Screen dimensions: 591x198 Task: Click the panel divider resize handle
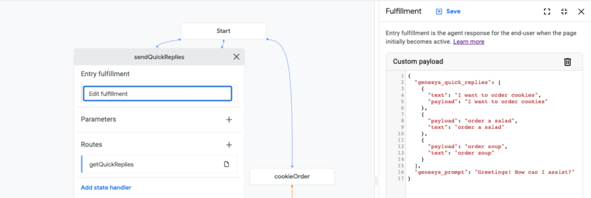[377, 181]
